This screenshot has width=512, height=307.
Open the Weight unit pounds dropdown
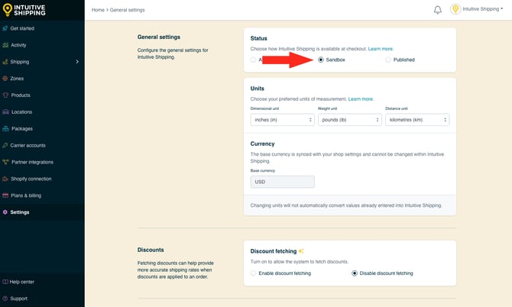tap(350, 120)
